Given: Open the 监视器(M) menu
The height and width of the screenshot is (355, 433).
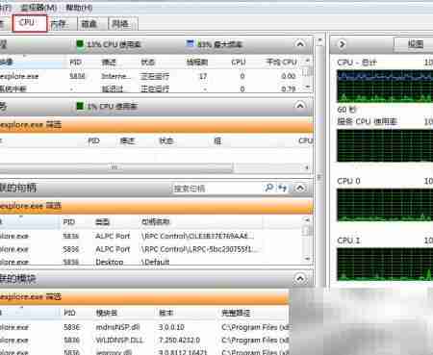Looking at the screenshot, I should [38, 8].
